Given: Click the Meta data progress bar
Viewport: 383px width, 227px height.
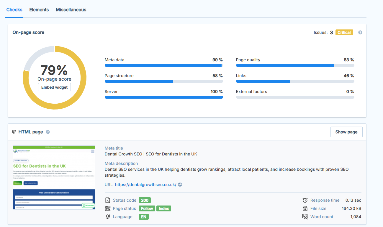Looking at the screenshot, I should [x=164, y=65].
